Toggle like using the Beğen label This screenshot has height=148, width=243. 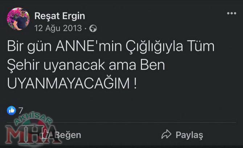point(68,135)
